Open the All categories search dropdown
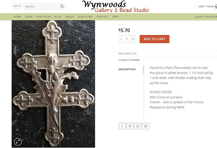The width and height of the screenshot is (217, 148). (17, 6)
